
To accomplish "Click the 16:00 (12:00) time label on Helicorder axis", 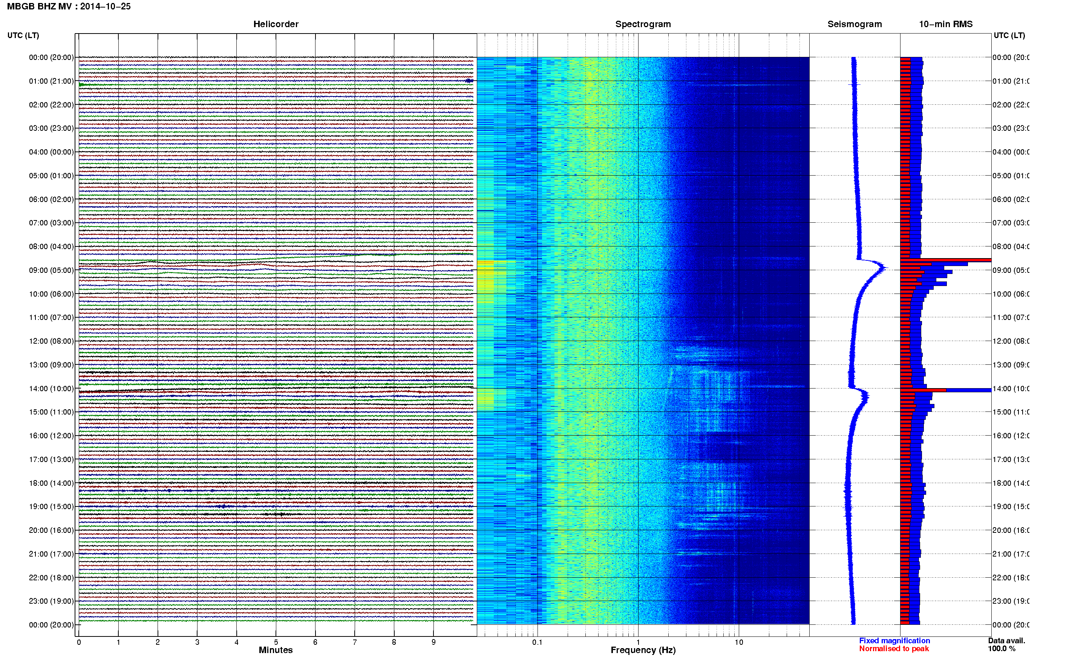I will [51, 436].
